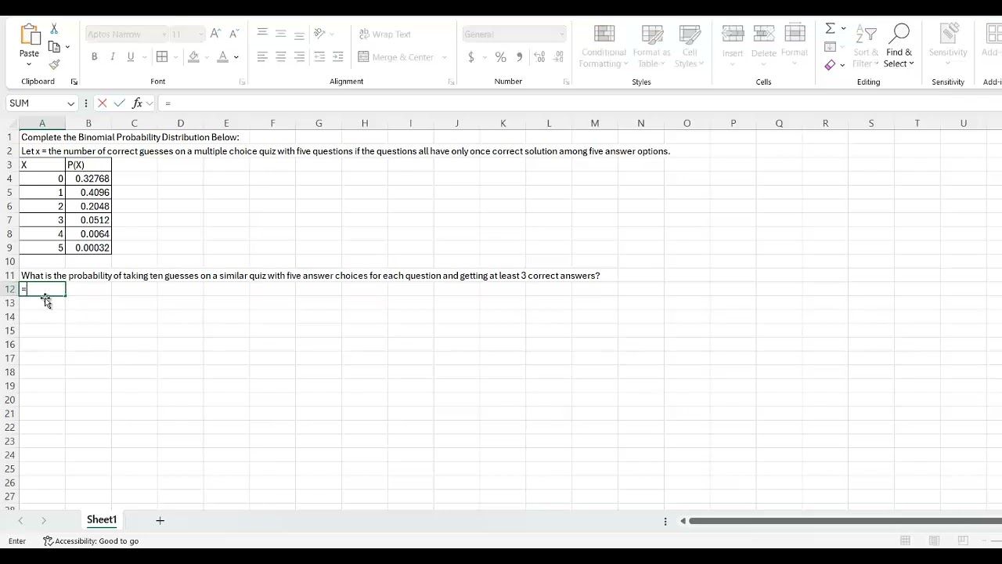Screen dimensions: 1002x564
Task: Click the Paste clipboard icon
Action: pyautogui.click(x=29, y=34)
